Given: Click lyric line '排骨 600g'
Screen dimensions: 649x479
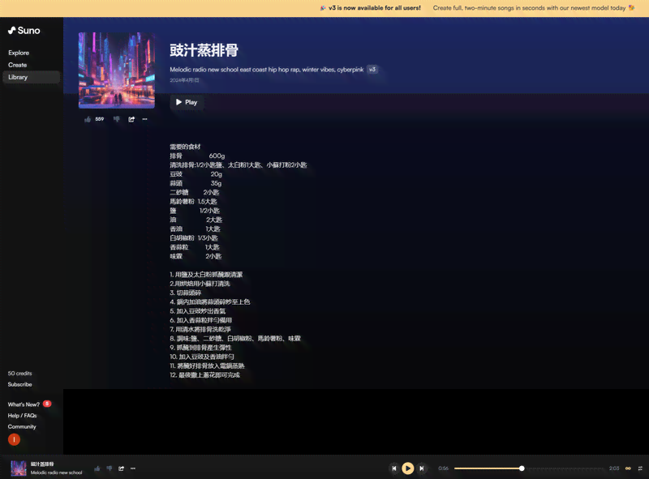Looking at the screenshot, I should (x=197, y=156).
